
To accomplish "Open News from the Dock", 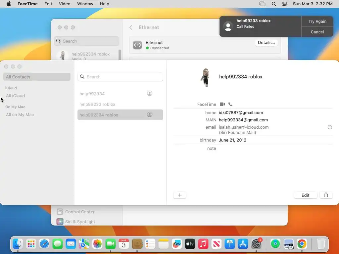I will coord(217,244).
